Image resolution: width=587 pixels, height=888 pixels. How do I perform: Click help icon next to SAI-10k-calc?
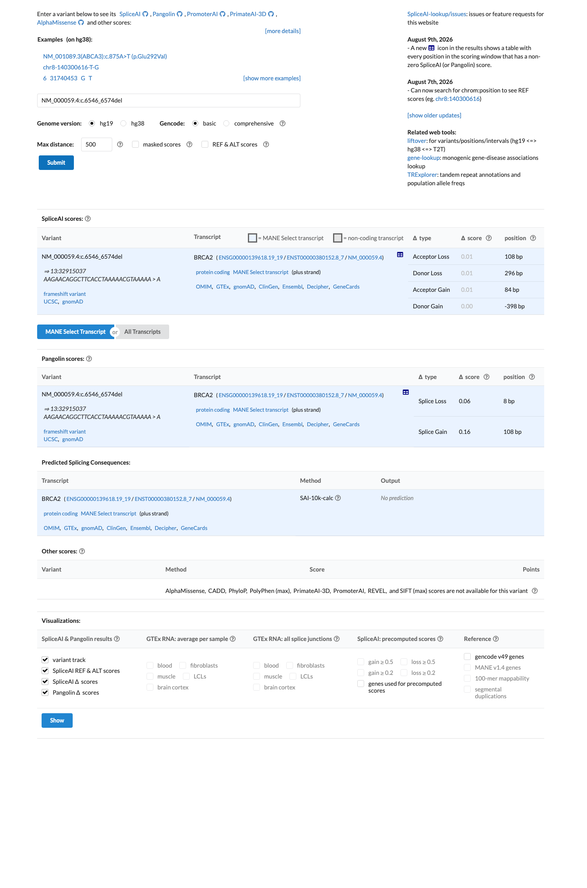(338, 498)
